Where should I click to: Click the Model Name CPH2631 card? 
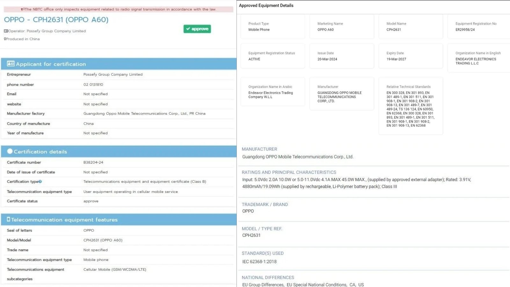tap(411, 26)
